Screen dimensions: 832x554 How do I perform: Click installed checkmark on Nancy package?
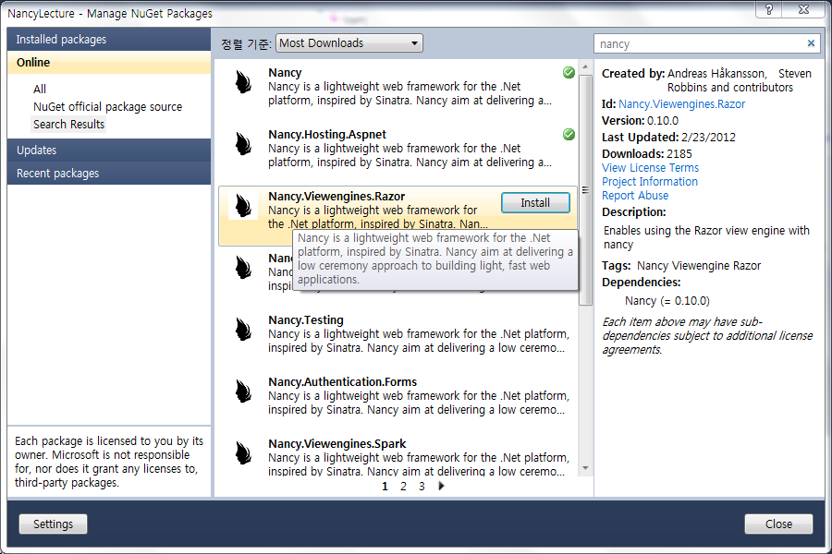point(569,73)
